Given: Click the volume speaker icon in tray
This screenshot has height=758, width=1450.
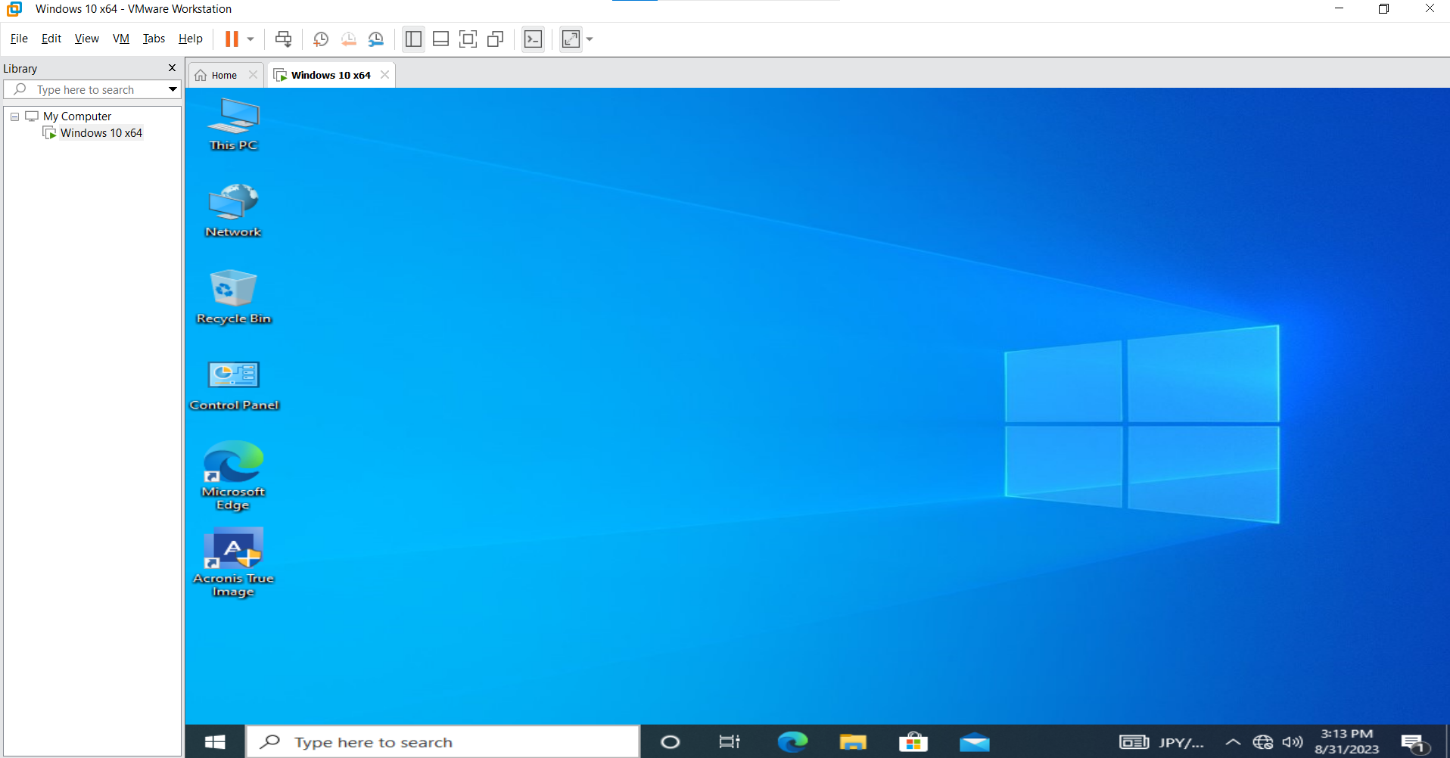Looking at the screenshot, I should [1293, 742].
